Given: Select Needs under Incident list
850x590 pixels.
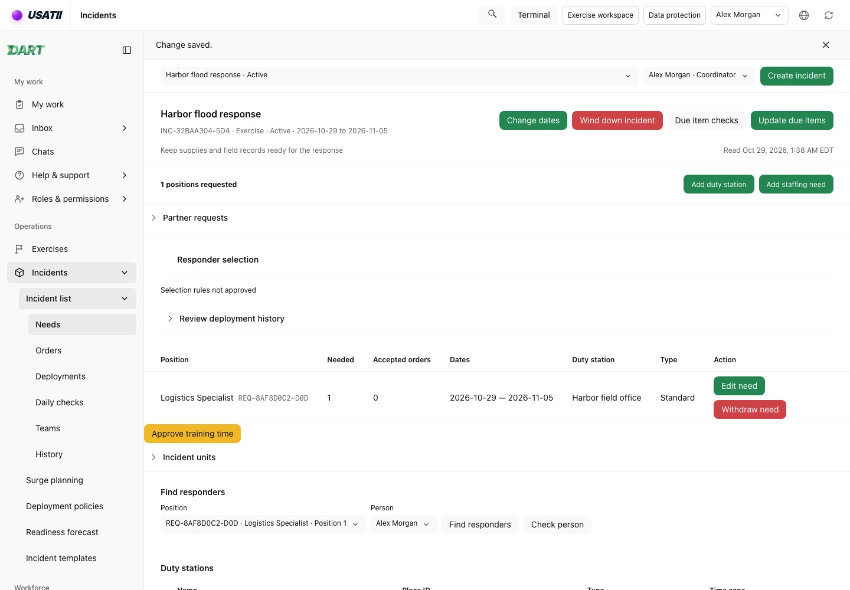Looking at the screenshot, I should (82, 324).
